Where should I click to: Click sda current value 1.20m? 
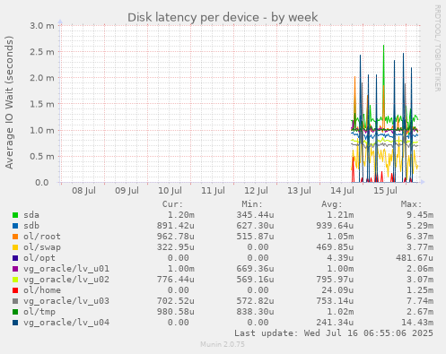pyautogui.click(x=181, y=215)
